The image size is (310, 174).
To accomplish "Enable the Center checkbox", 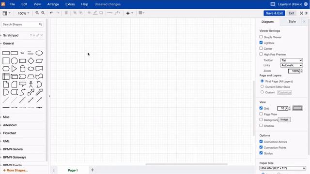I will pyautogui.click(x=261, y=48).
